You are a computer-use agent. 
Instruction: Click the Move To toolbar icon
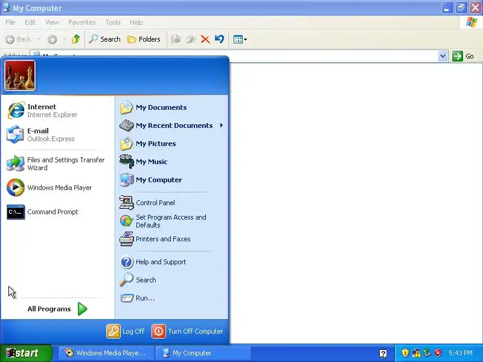176,39
